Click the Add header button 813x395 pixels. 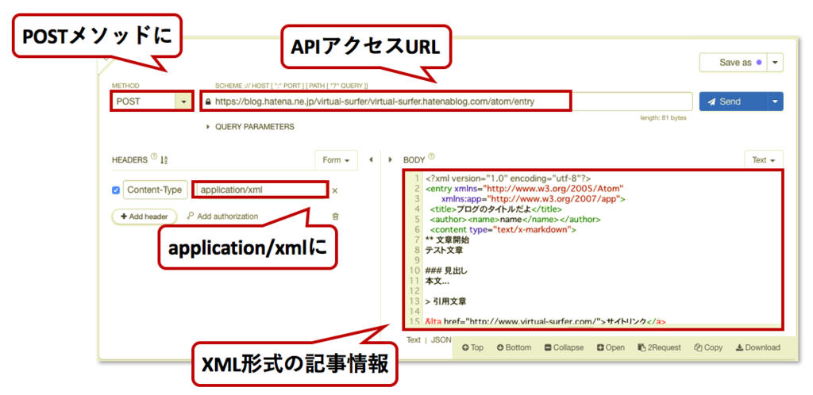[144, 217]
